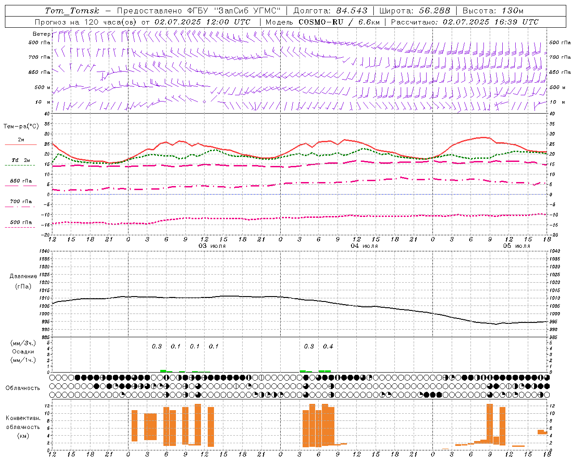Click 'Прогноз на 120 часа(ов)' forecast header text
Viewport: 573px width, 458px height.
(86, 22)
